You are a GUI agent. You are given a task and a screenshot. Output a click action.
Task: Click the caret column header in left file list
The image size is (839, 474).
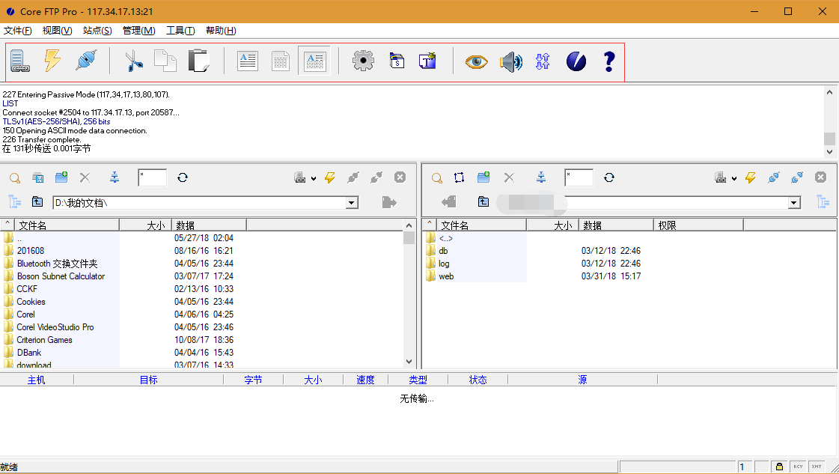point(7,225)
